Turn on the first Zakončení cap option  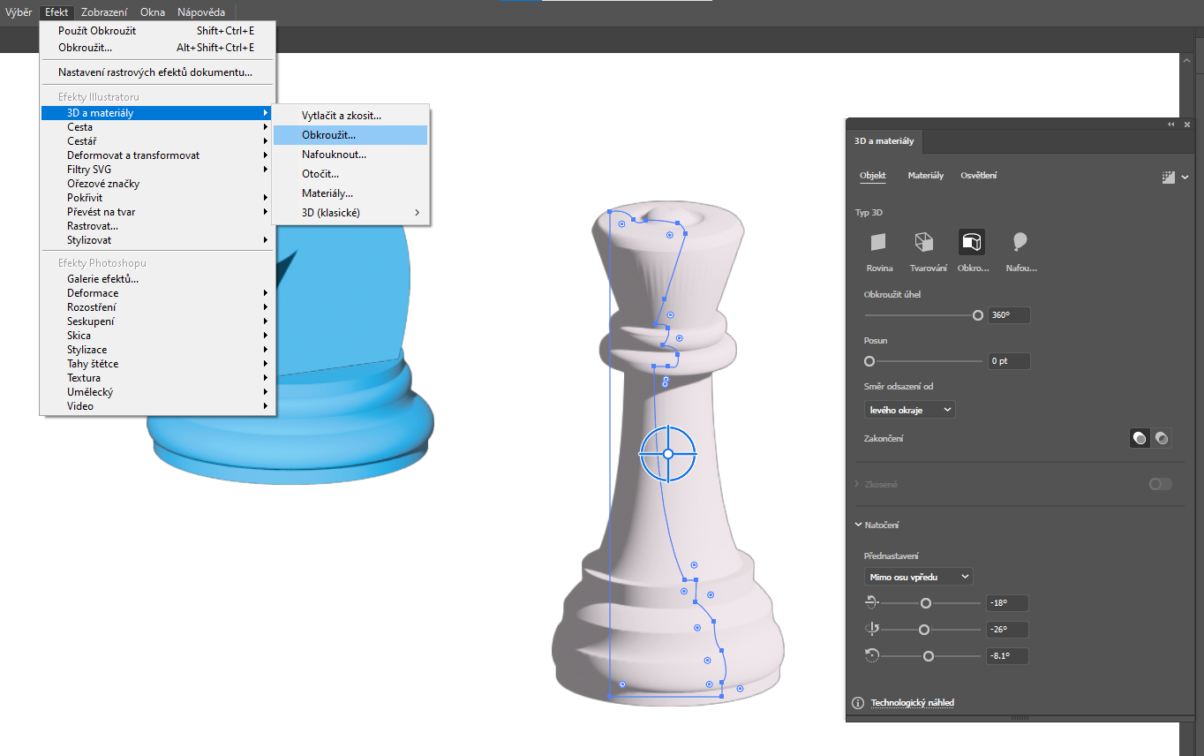[x=1140, y=438]
